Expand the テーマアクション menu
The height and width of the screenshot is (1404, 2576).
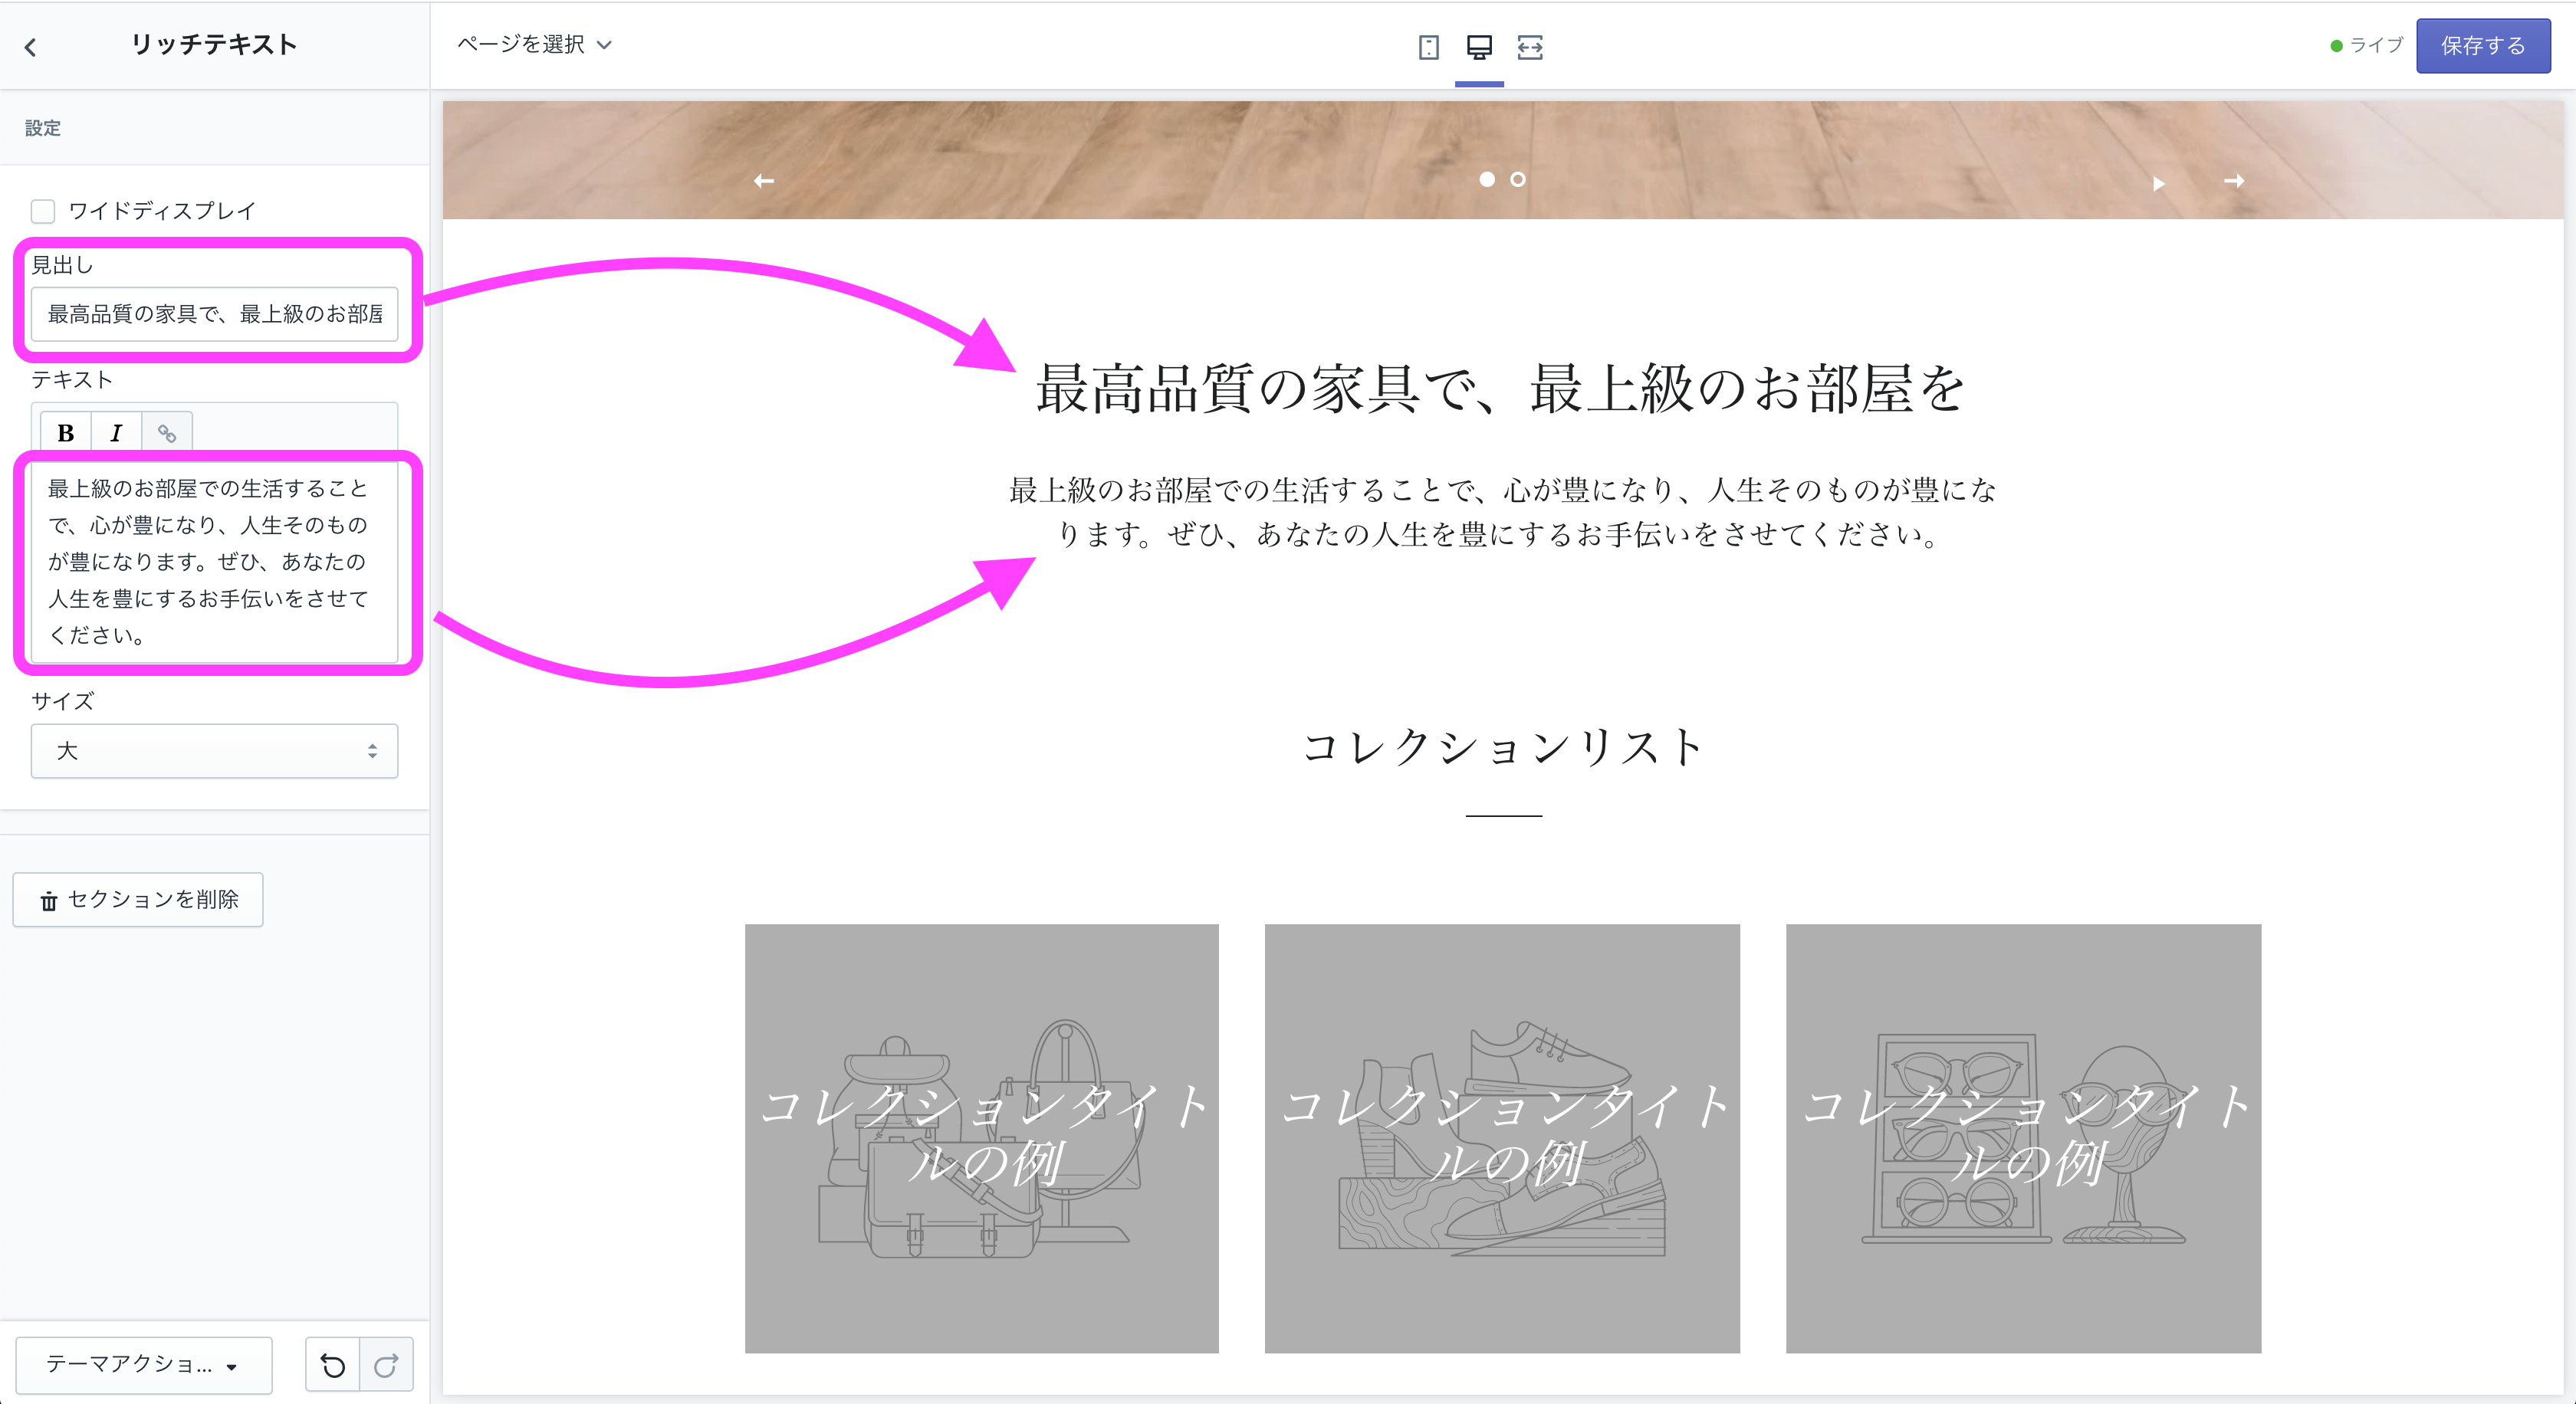click(143, 1365)
